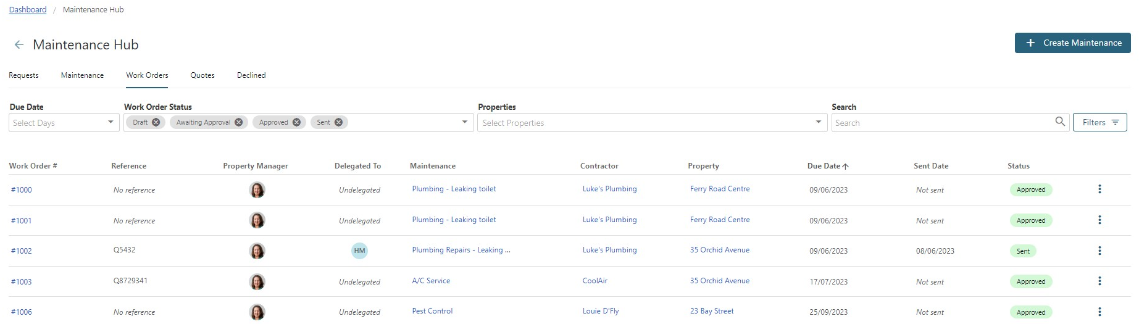Open the three-dot menu for work order #1000

tap(1099, 189)
